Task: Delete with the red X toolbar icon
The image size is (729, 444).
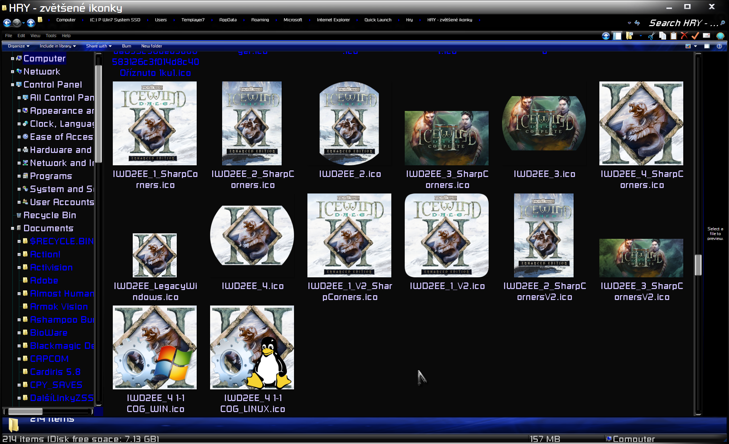Action: 684,36
